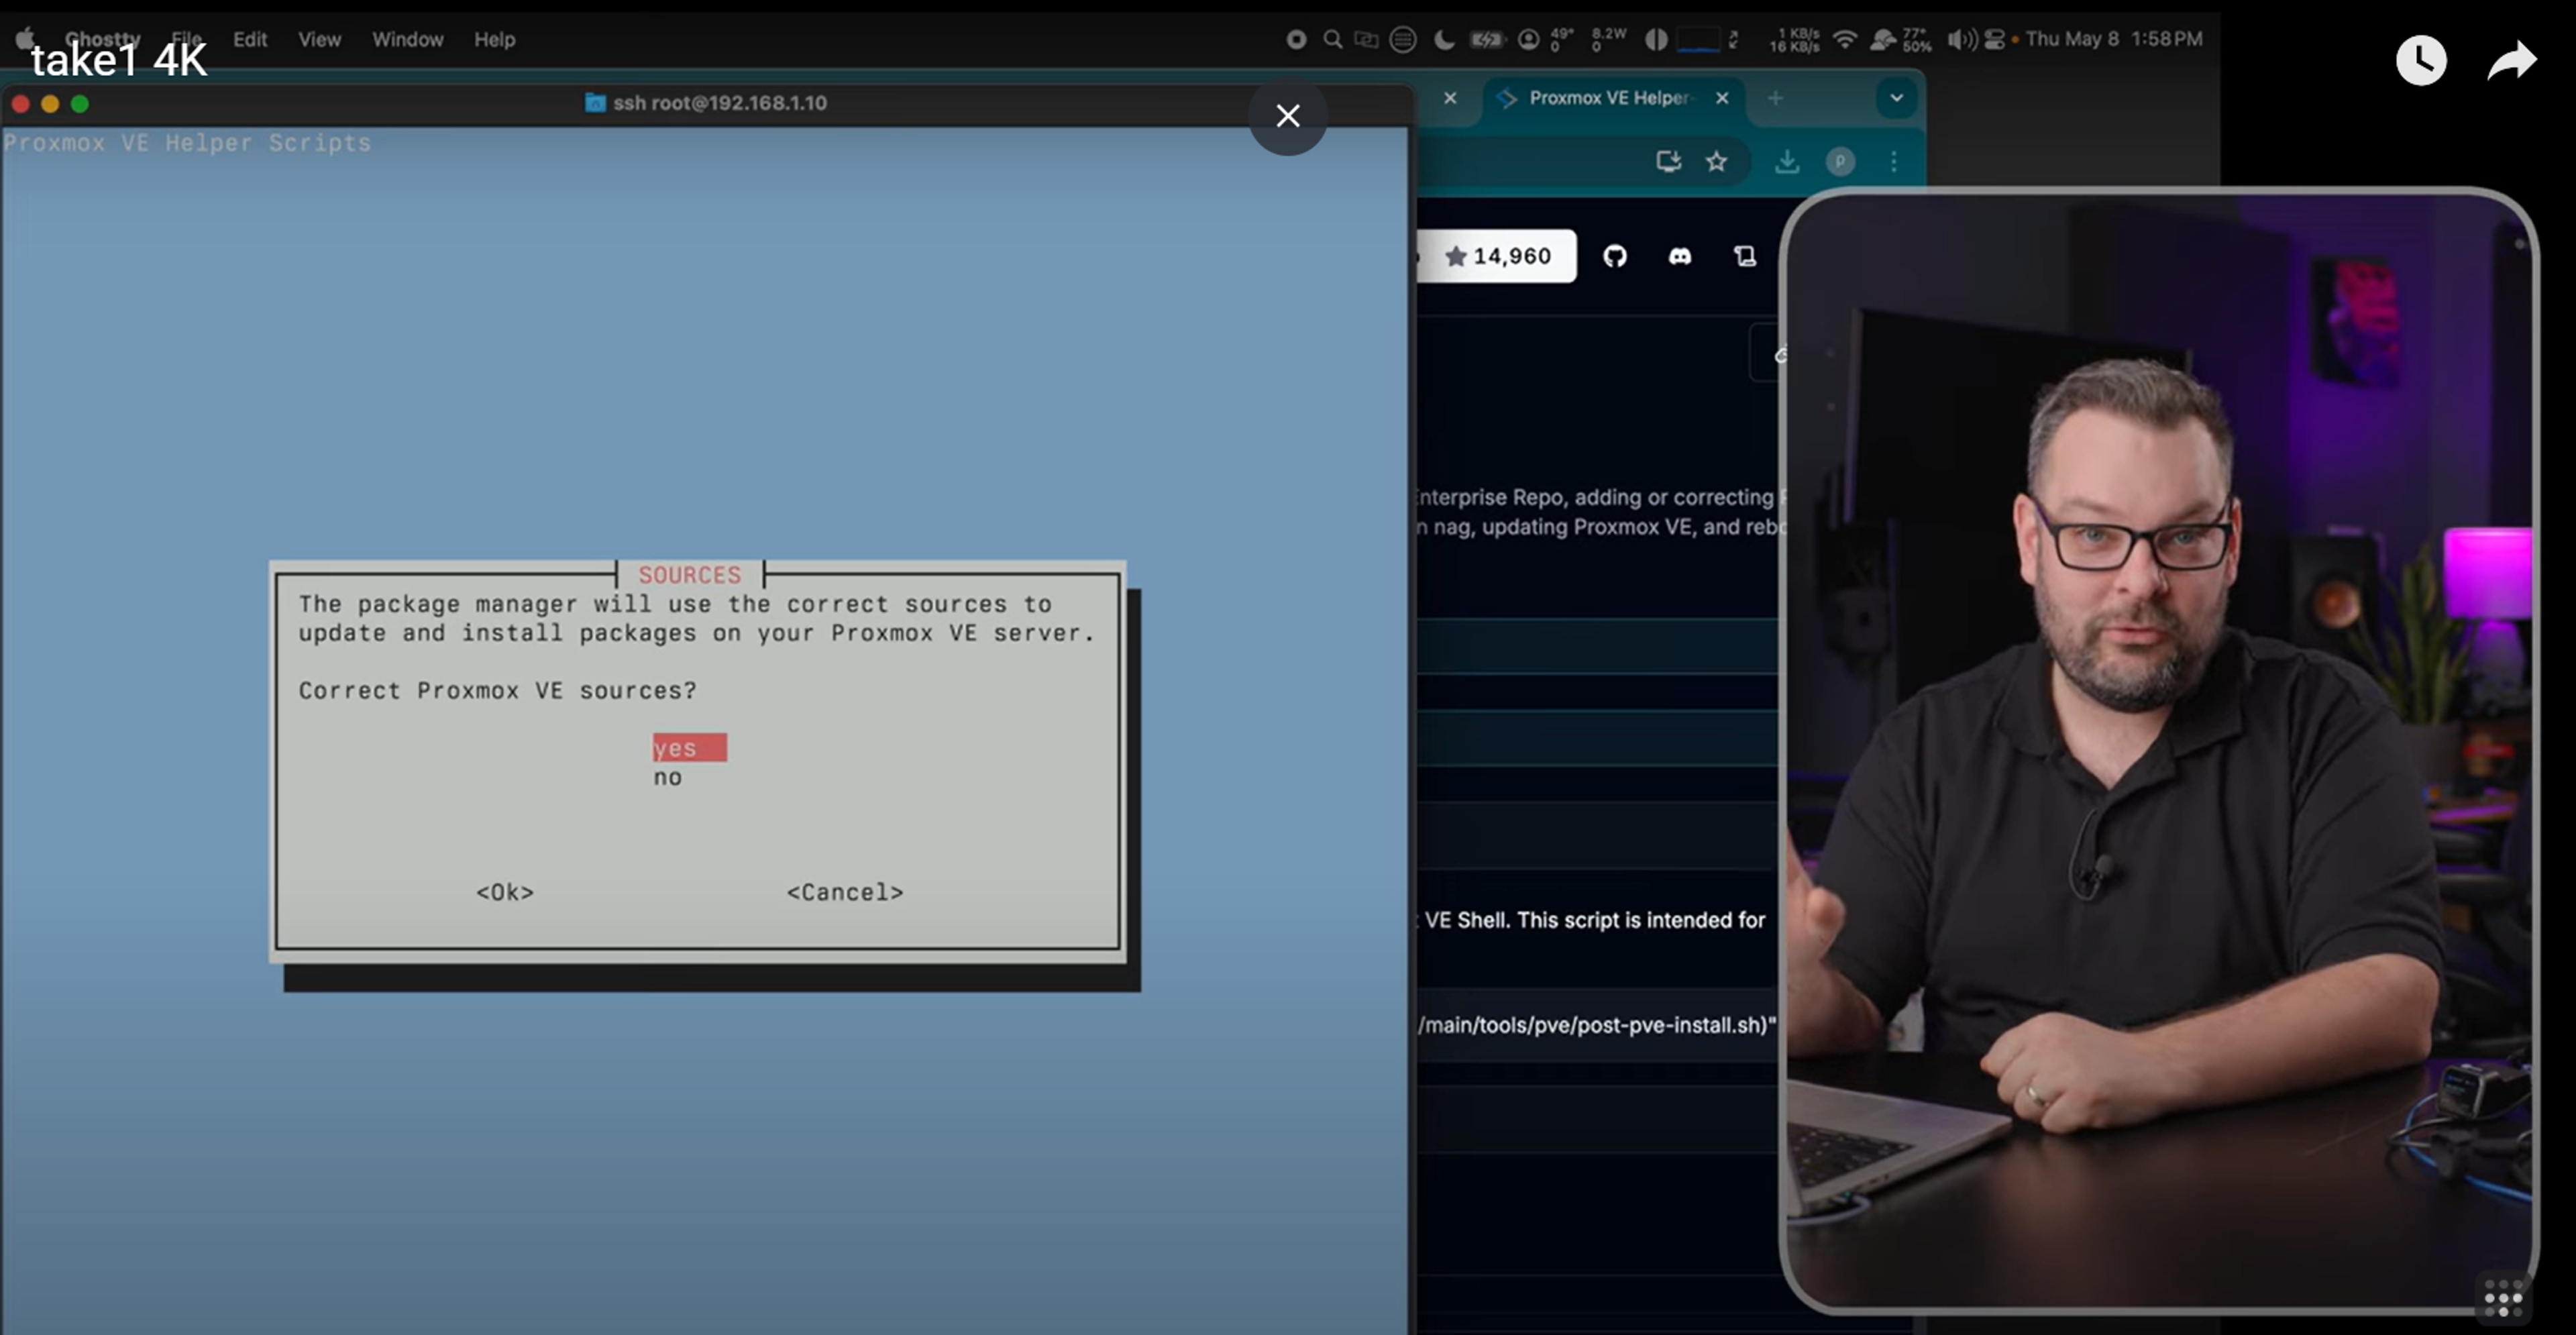
Task: Click the Share arrow icon
Action: coord(2511,61)
